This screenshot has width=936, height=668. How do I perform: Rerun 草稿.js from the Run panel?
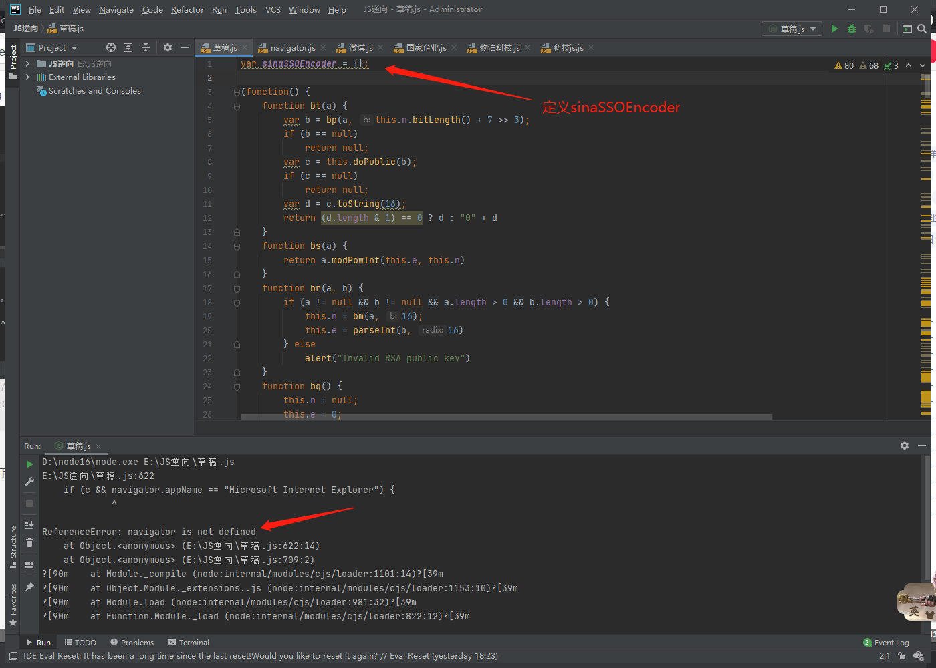(29, 464)
